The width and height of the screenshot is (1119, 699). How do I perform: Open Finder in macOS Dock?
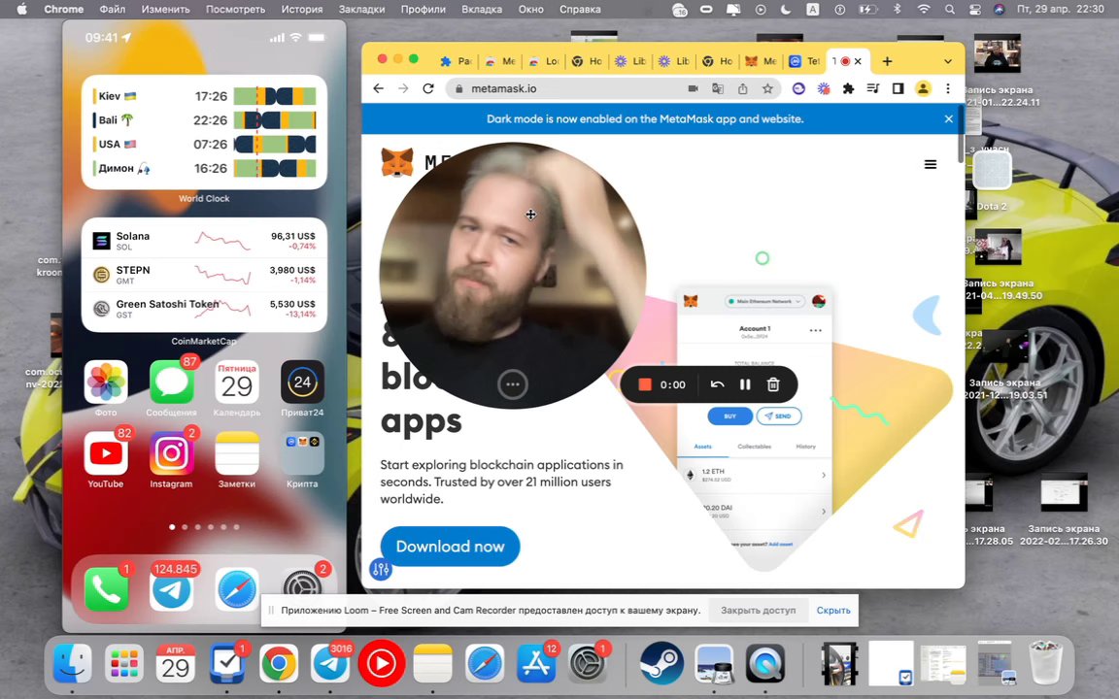click(x=72, y=664)
